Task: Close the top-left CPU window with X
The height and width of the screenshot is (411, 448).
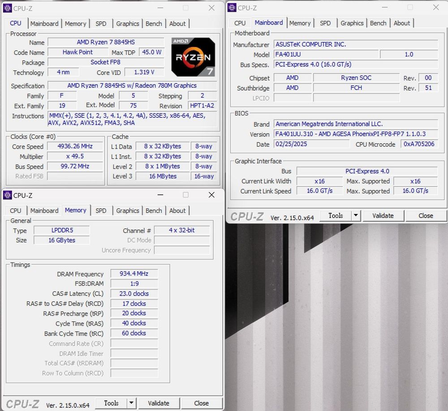Action: (x=211, y=8)
